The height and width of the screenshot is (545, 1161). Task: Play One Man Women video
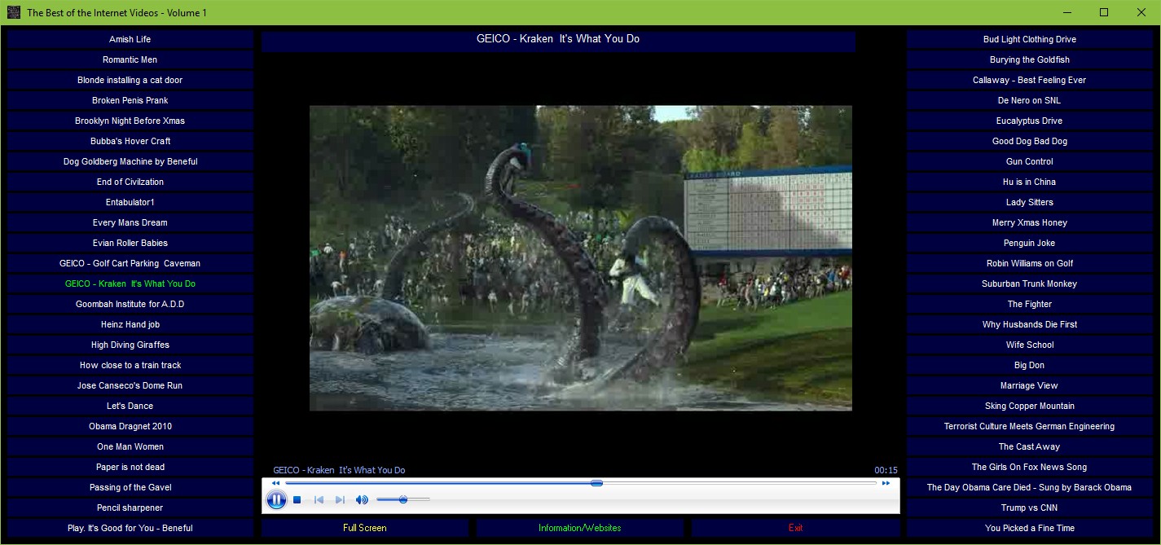130,446
